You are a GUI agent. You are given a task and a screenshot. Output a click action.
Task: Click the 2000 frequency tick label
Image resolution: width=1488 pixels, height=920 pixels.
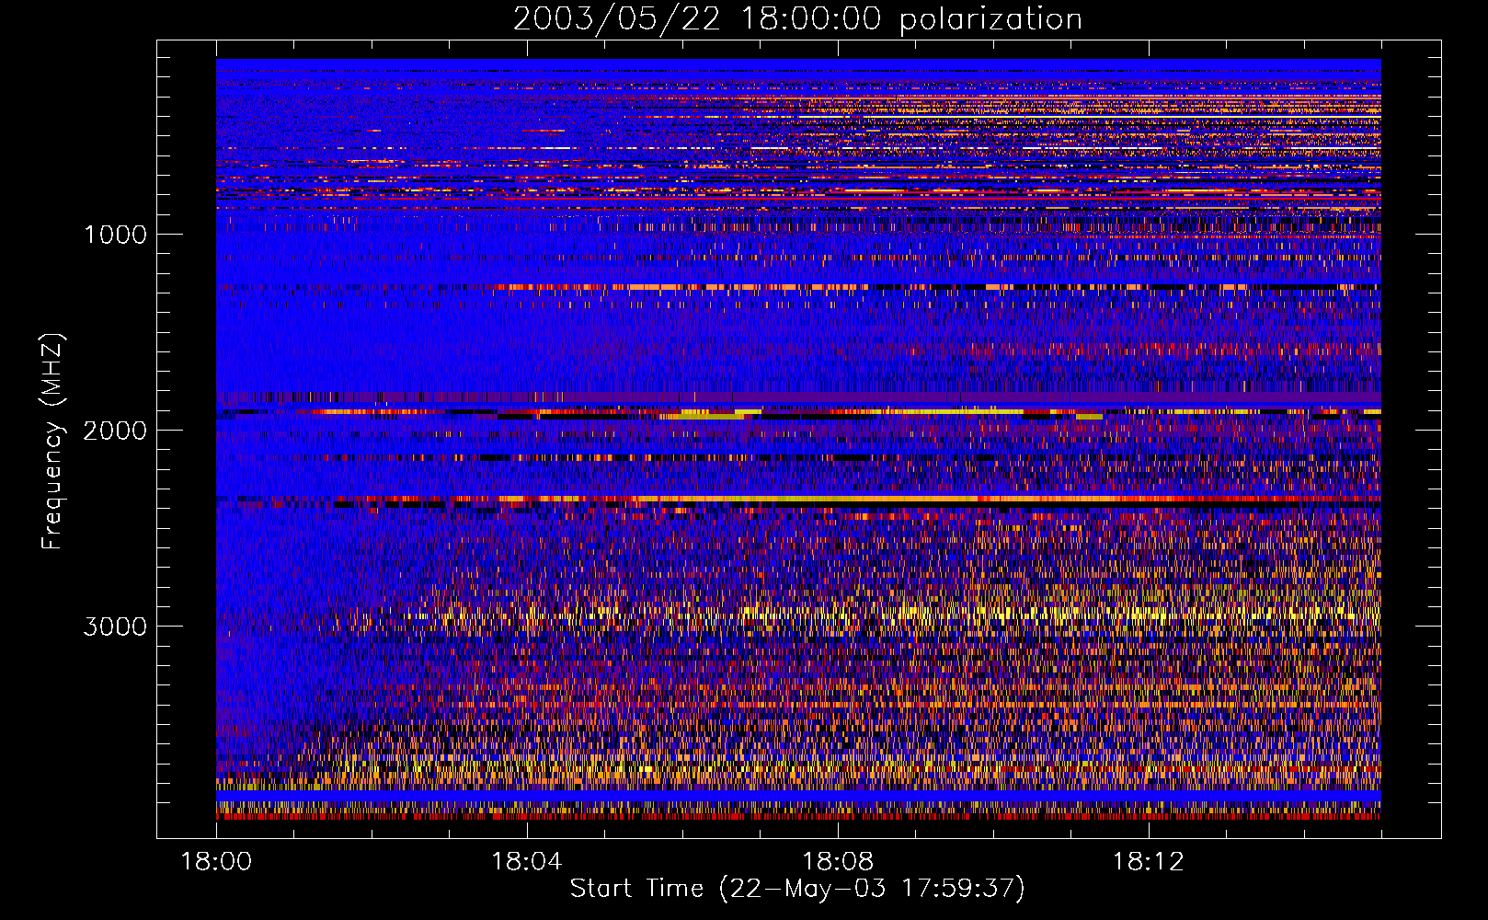pos(115,431)
